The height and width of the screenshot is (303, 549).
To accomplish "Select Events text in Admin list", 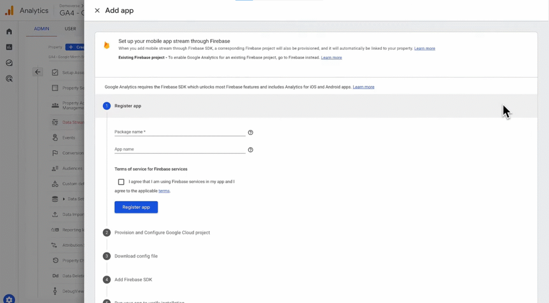I will pyautogui.click(x=69, y=138).
